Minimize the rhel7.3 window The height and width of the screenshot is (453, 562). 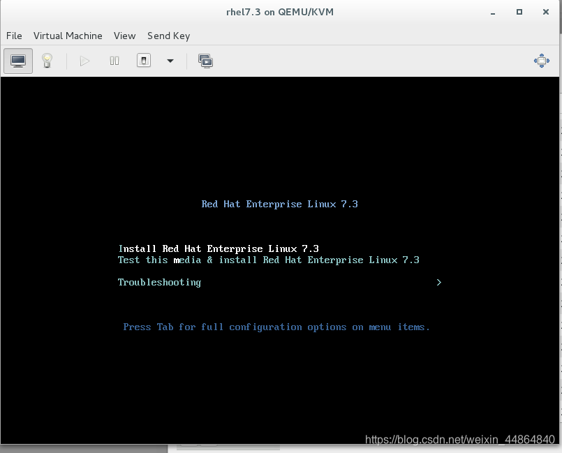point(493,12)
